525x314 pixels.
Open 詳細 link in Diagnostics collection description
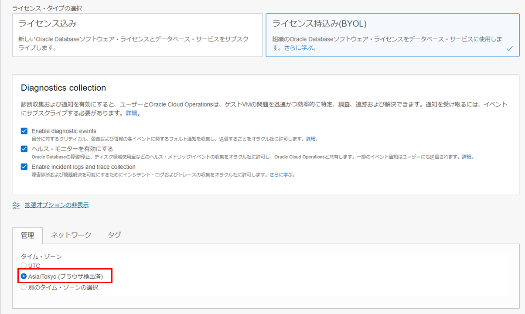tap(132, 113)
